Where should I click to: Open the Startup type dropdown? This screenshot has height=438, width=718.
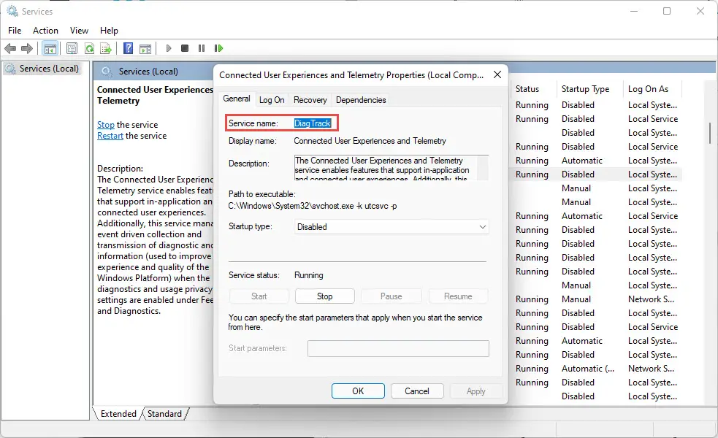pos(392,227)
